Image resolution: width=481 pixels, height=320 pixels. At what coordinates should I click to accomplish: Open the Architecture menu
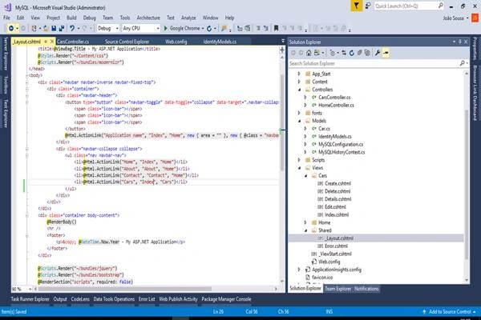148,18
